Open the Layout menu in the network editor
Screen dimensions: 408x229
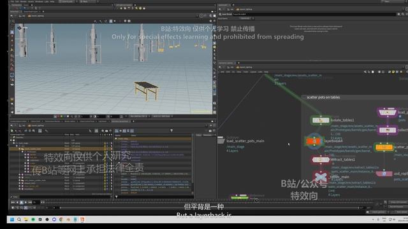tap(253, 72)
